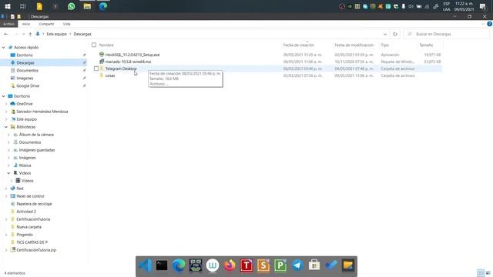
Task: Expand the Red tree node
Action: [6, 189]
